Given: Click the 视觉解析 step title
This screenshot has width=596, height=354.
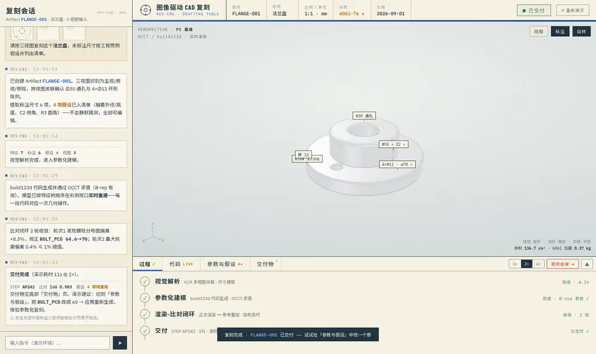Looking at the screenshot, I should tap(167, 281).
